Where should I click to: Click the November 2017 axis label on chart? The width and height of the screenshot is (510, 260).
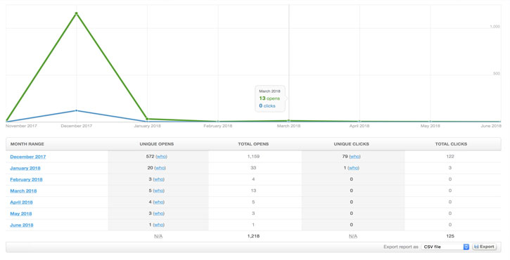(21, 126)
